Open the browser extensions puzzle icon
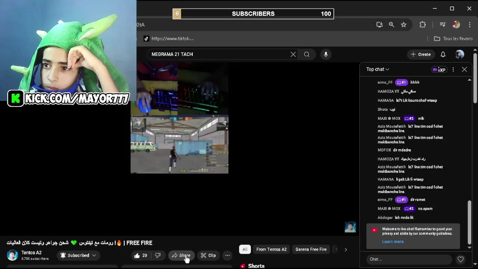 click(x=423, y=25)
